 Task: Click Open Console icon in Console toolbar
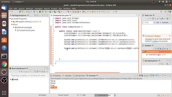163,75
